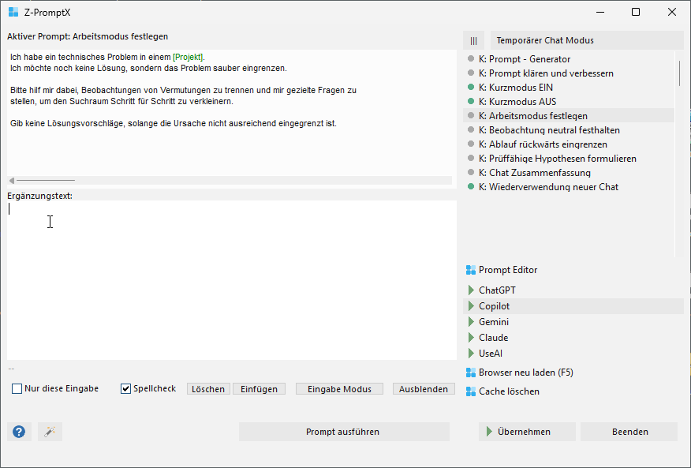Click the Eingabe Modus button
Viewport: 691px width, 468px height.
tap(339, 389)
